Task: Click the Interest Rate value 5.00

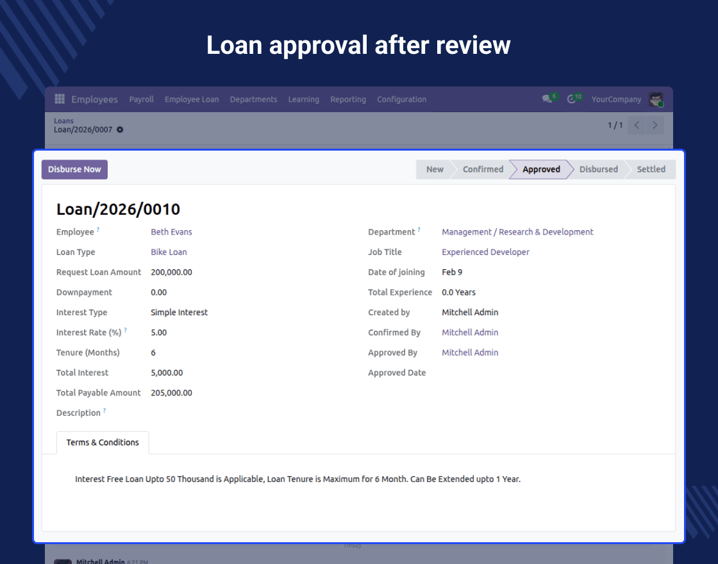Action: pos(158,333)
